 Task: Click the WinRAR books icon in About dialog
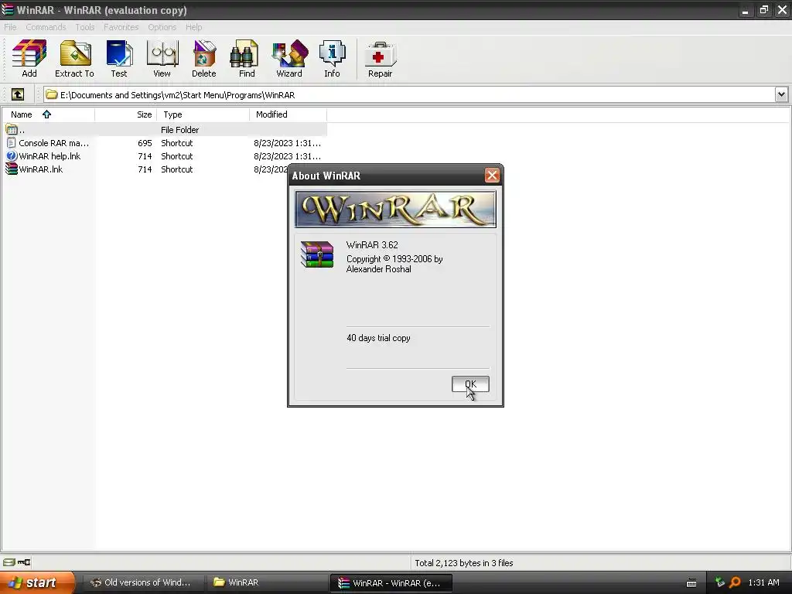coord(317,254)
